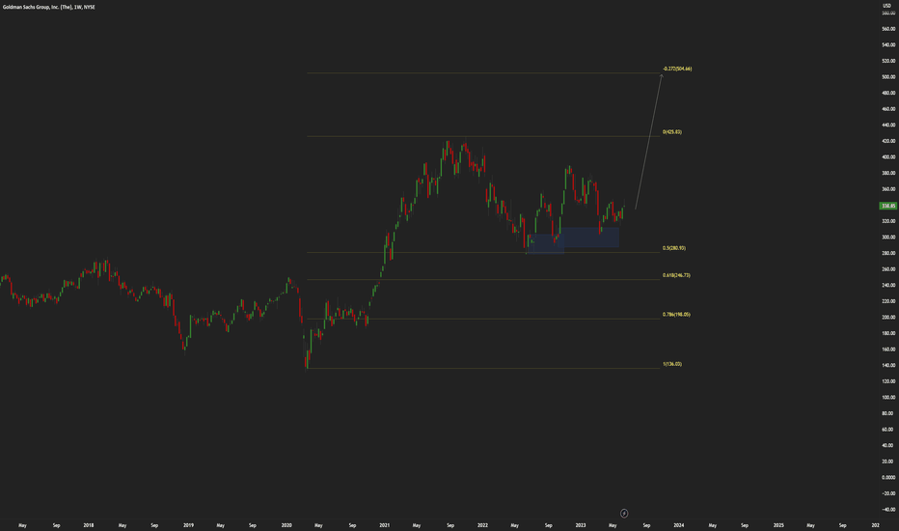Click the 460.00 price axis label
899x531 pixels.
(x=888, y=109)
